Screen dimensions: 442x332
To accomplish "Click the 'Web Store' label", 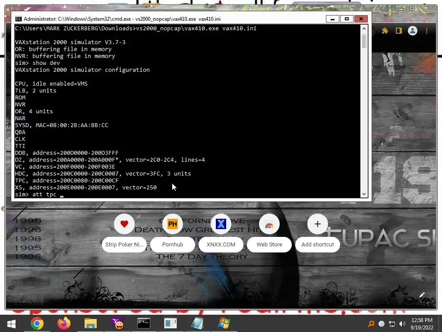I will click(x=269, y=245).
